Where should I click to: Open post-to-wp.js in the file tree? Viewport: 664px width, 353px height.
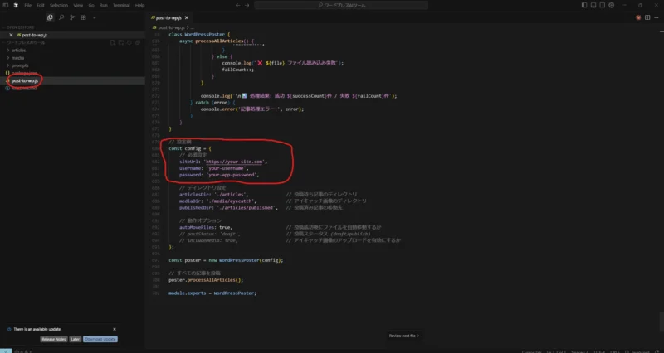tap(25, 80)
